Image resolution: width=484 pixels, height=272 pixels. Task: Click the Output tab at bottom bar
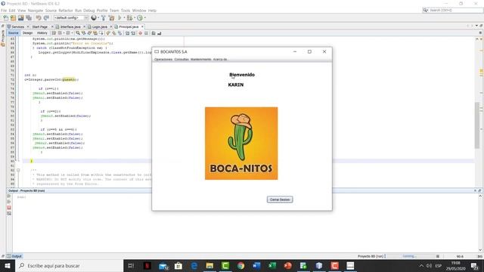click(x=14, y=256)
